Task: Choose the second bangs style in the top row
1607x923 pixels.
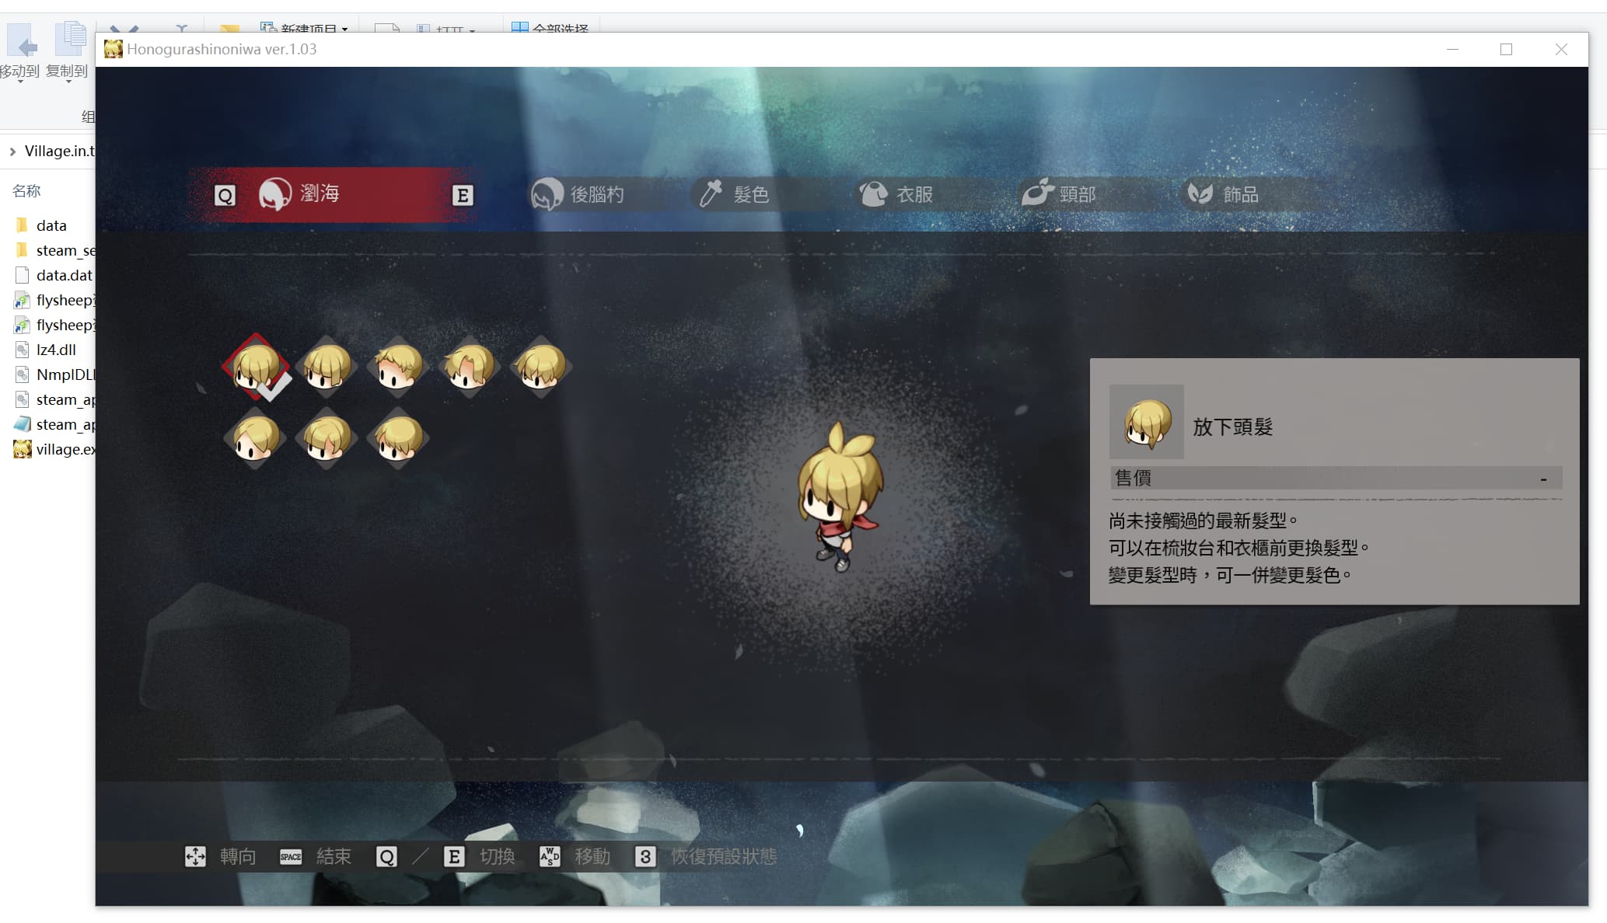Action: pyautogui.click(x=327, y=367)
